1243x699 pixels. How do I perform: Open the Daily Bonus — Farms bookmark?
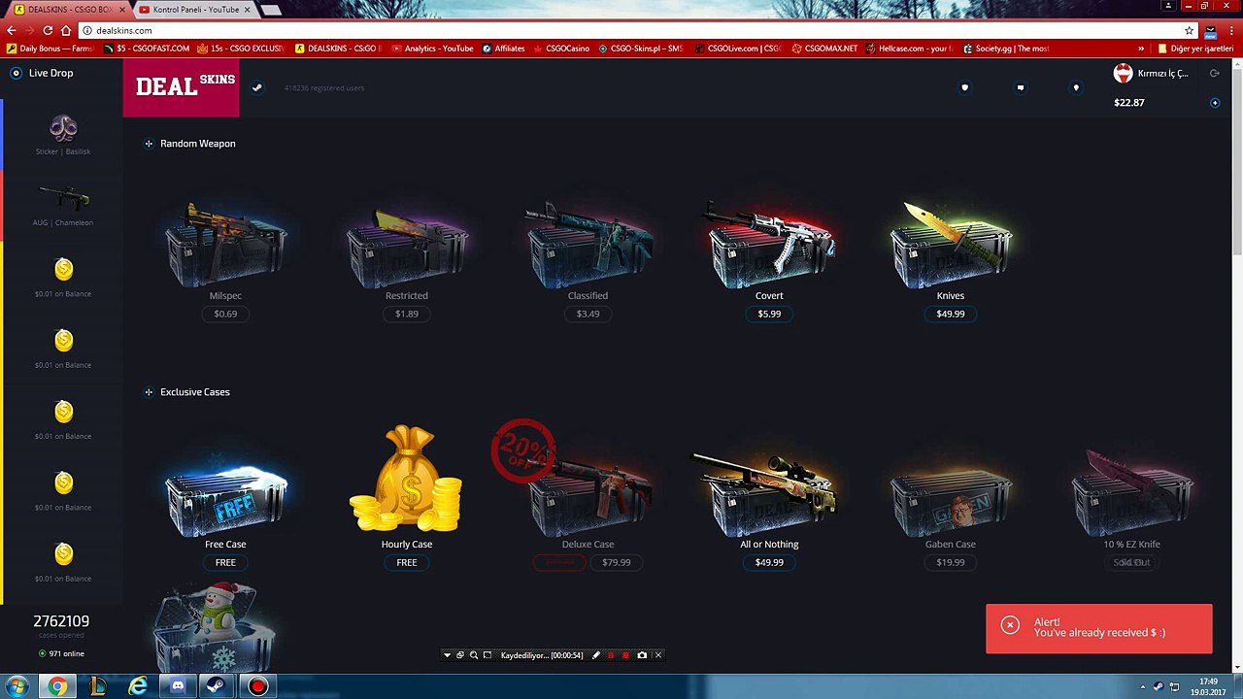tap(50, 49)
